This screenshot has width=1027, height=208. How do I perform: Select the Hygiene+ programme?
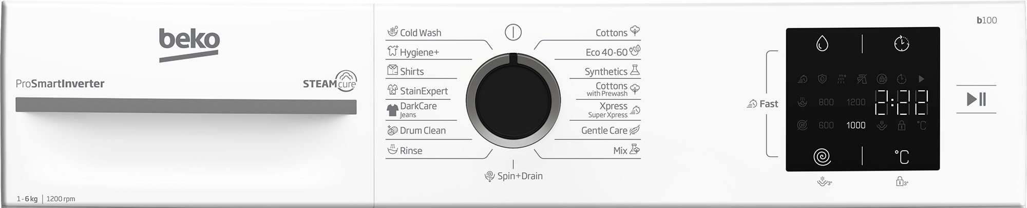413,52
